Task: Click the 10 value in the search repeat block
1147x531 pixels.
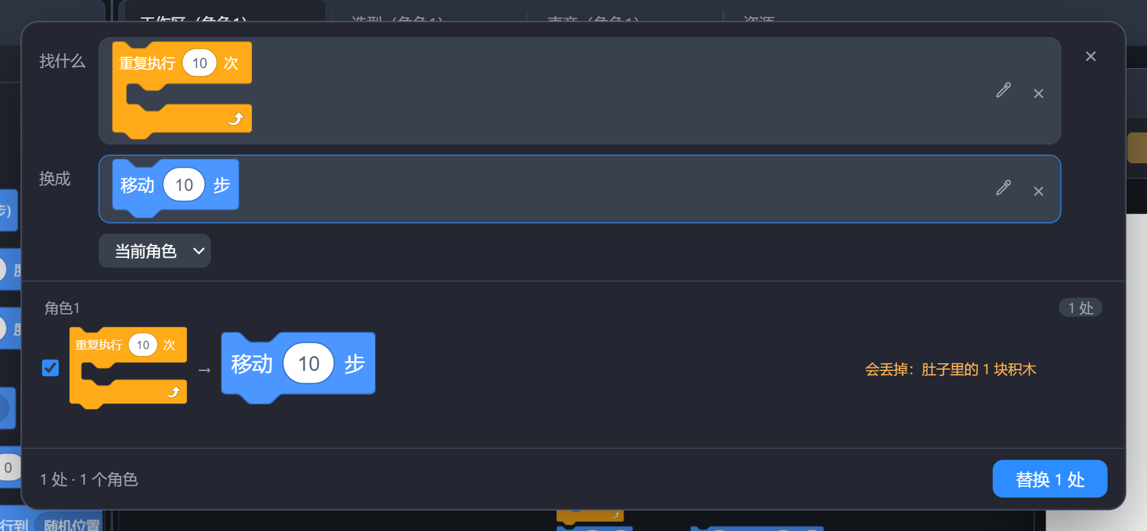Action: (x=199, y=63)
